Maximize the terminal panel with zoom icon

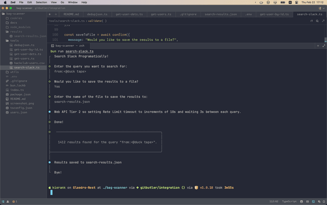323,46
